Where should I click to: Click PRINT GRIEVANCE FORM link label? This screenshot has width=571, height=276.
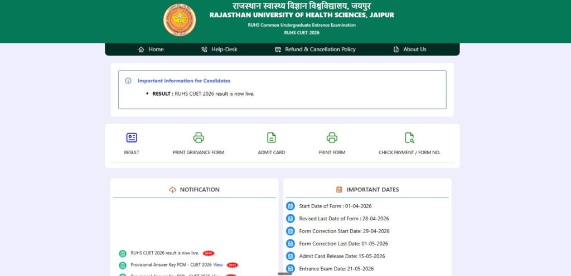[x=199, y=152]
